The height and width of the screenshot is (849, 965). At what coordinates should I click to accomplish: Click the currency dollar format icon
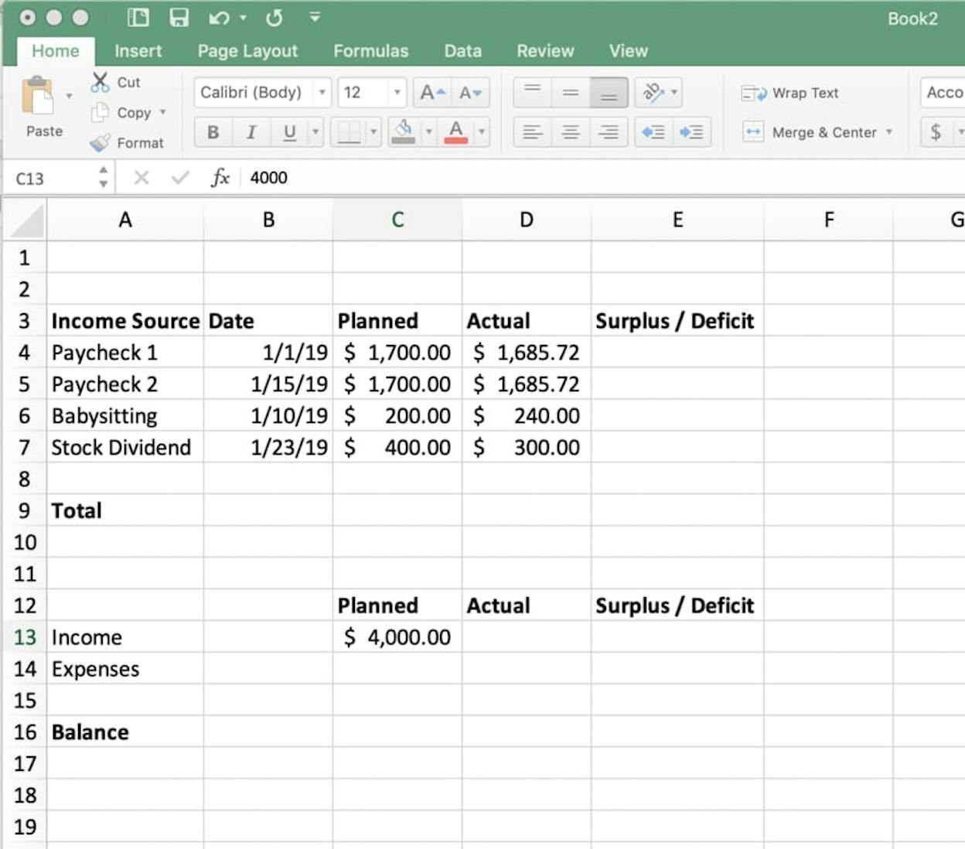coord(936,132)
